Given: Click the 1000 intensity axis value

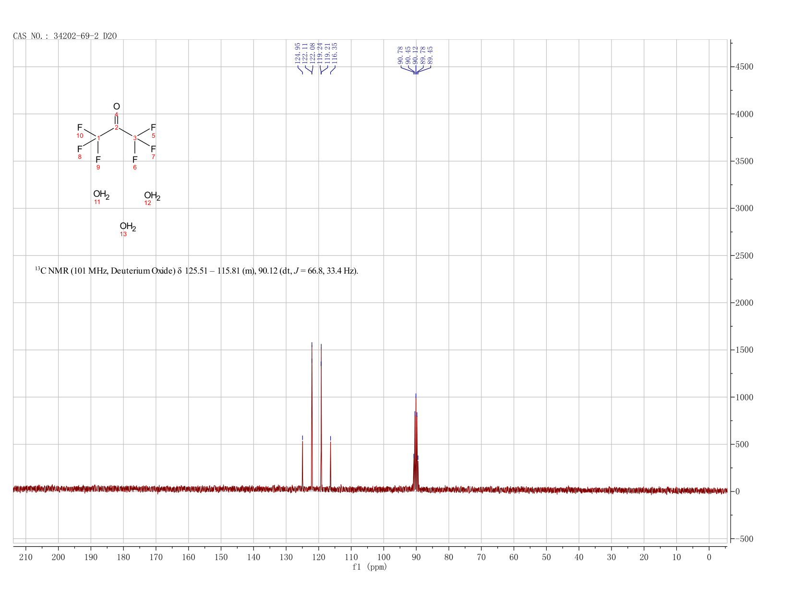Looking at the screenshot, I should (744, 397).
